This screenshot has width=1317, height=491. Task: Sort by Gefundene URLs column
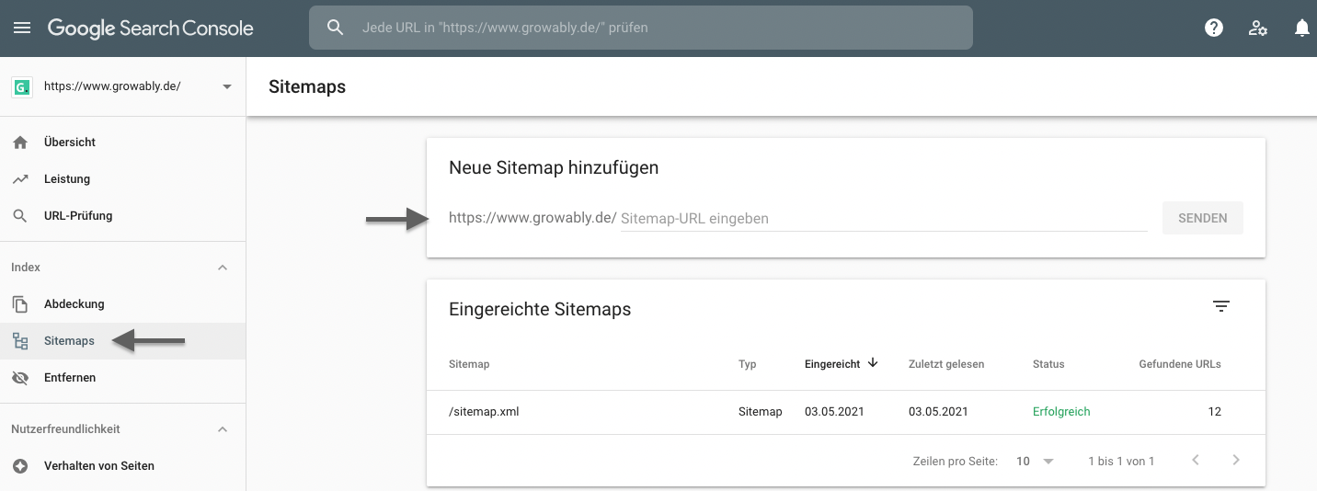tap(1180, 364)
